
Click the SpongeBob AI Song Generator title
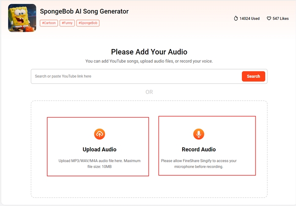point(84,11)
